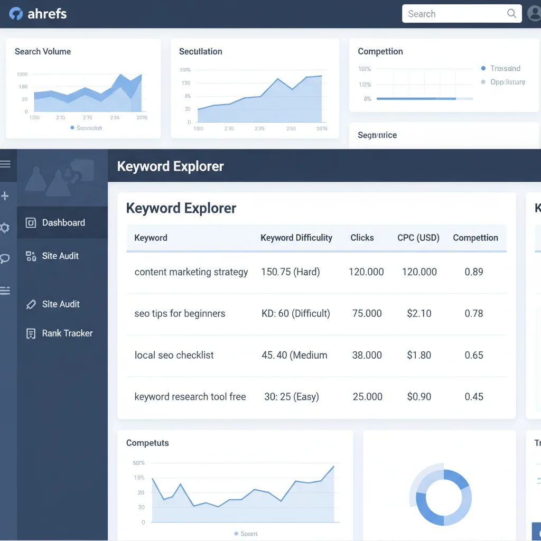Image resolution: width=541 pixels, height=541 pixels.
Task: Click the list lines icon in left rail
Action: pyautogui.click(x=5, y=291)
